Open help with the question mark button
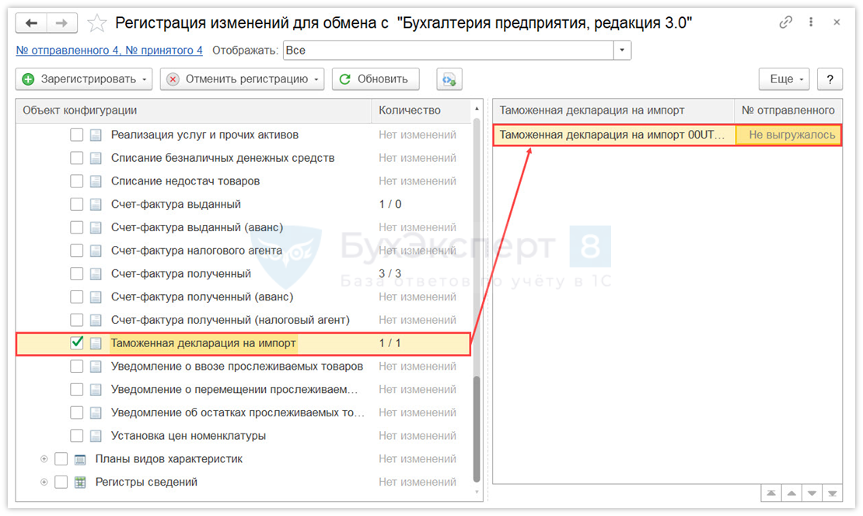863x516 pixels. pyautogui.click(x=830, y=79)
